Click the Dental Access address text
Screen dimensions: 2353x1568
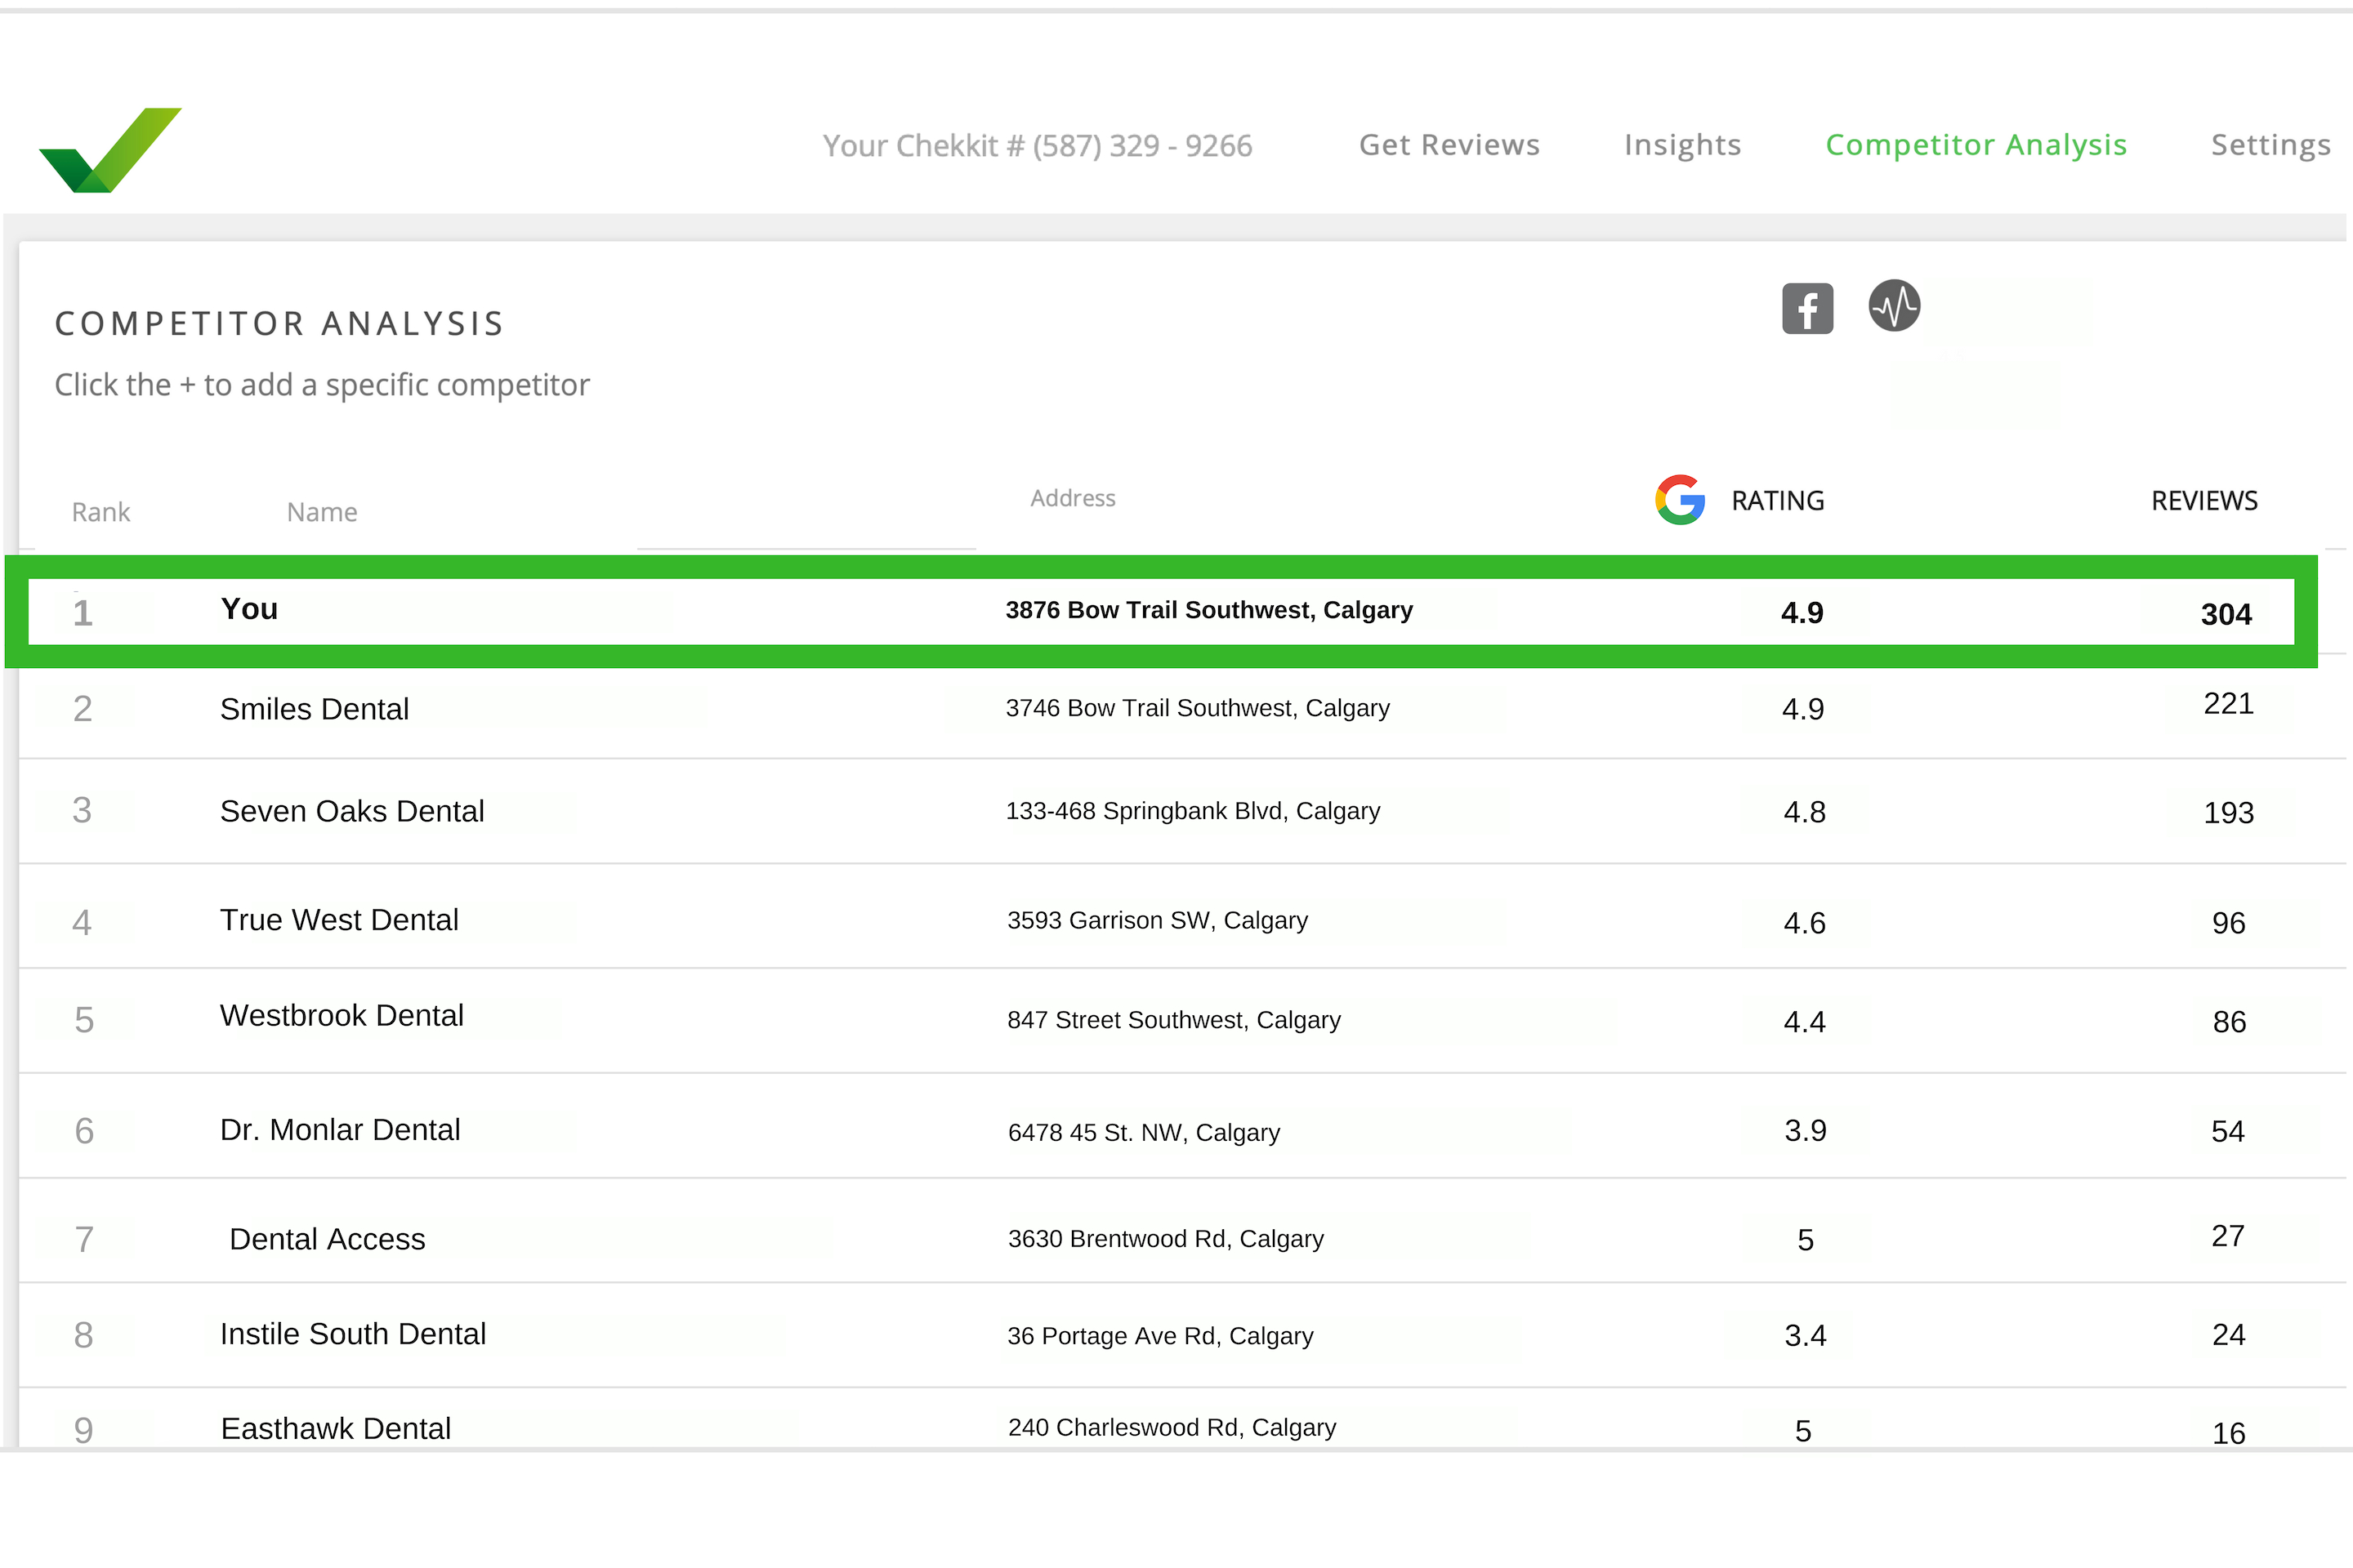[1166, 1239]
